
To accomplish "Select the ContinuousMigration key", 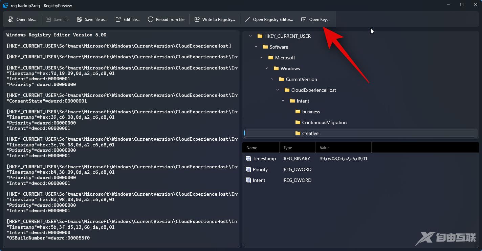I will 324,122.
